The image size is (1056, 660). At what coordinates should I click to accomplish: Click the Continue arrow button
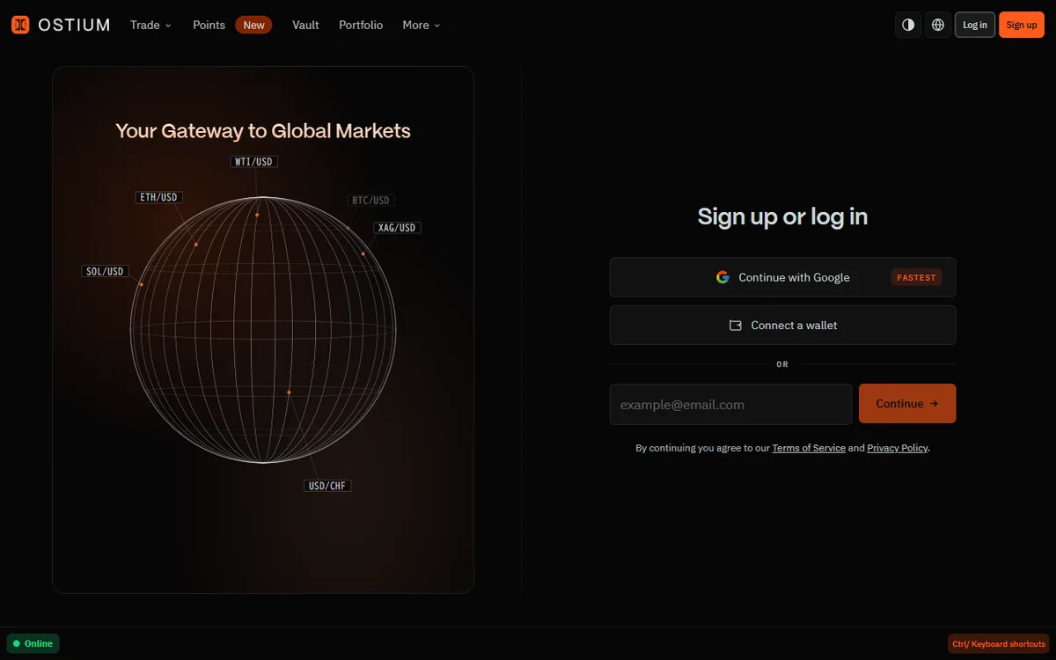tap(907, 404)
